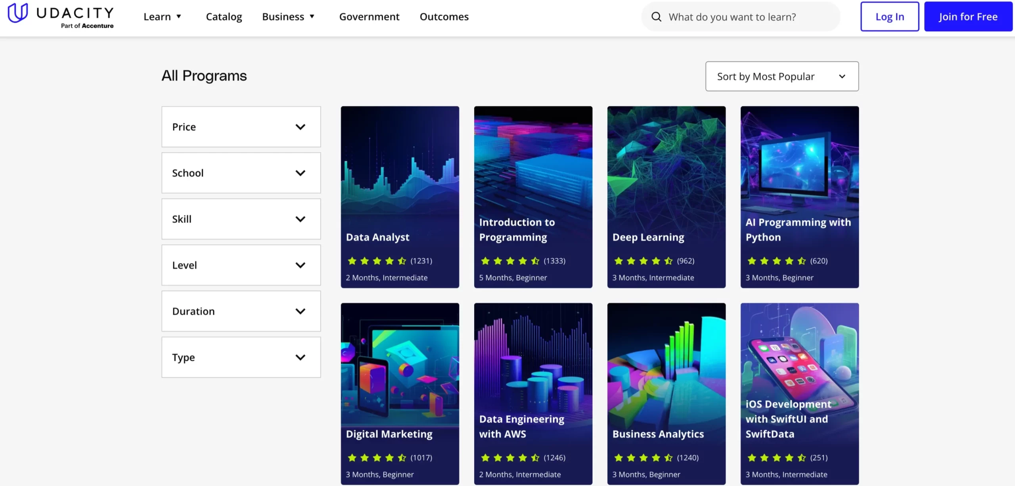Expand the Skill filter
The height and width of the screenshot is (486, 1015).
click(x=241, y=219)
